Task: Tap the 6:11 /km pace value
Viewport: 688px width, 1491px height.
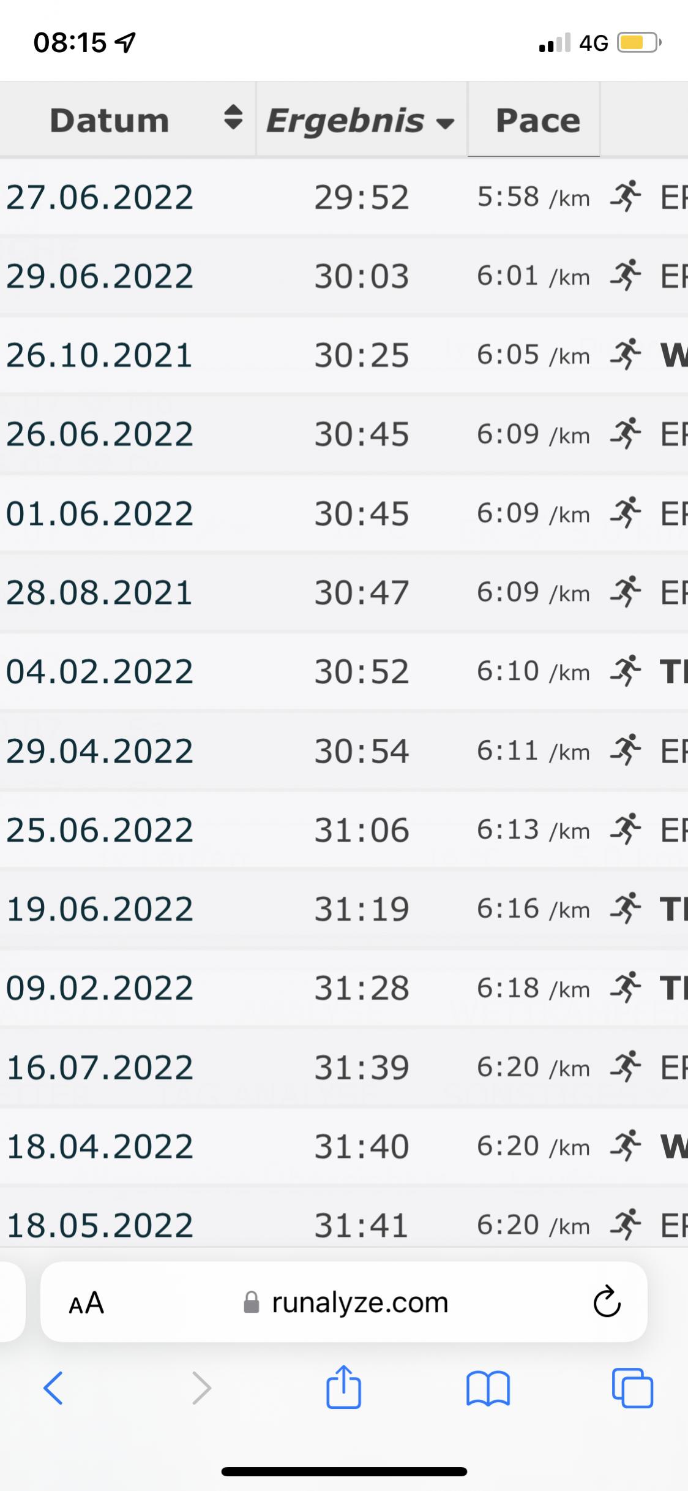Action: 533,750
